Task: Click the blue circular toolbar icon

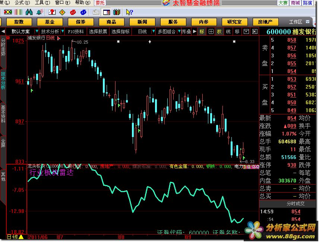Action: [x=83, y=12]
